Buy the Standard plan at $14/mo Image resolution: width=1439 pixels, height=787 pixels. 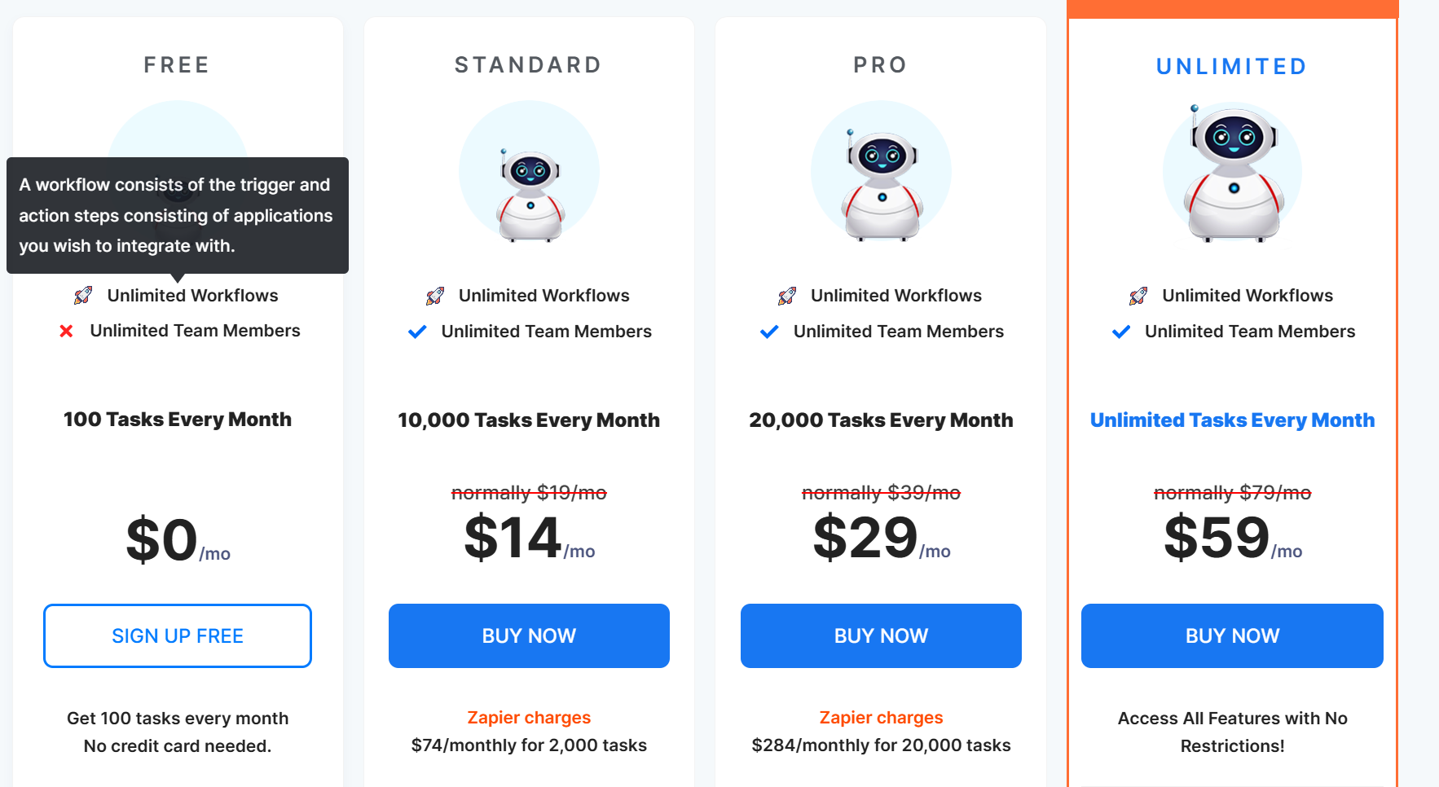(529, 635)
